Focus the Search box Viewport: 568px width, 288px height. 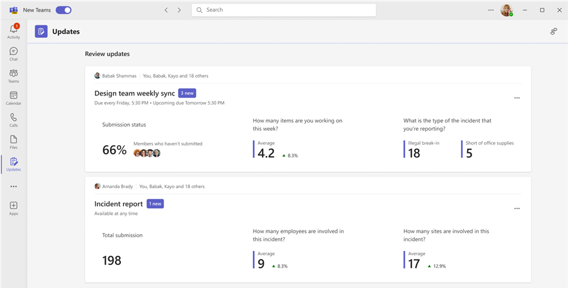(x=284, y=10)
